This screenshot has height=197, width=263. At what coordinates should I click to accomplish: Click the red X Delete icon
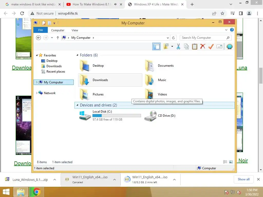pos(203,46)
